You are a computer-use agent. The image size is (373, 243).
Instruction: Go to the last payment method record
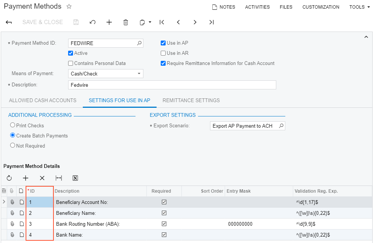pos(212,22)
